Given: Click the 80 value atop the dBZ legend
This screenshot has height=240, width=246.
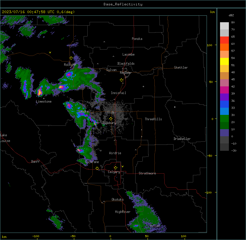Looking at the screenshot, I should 233,23.
